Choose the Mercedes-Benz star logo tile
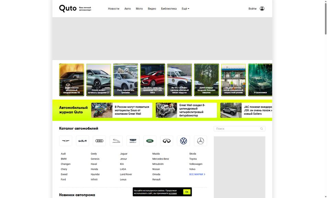The width and height of the screenshot is (327, 198). pyautogui.click(x=200, y=141)
